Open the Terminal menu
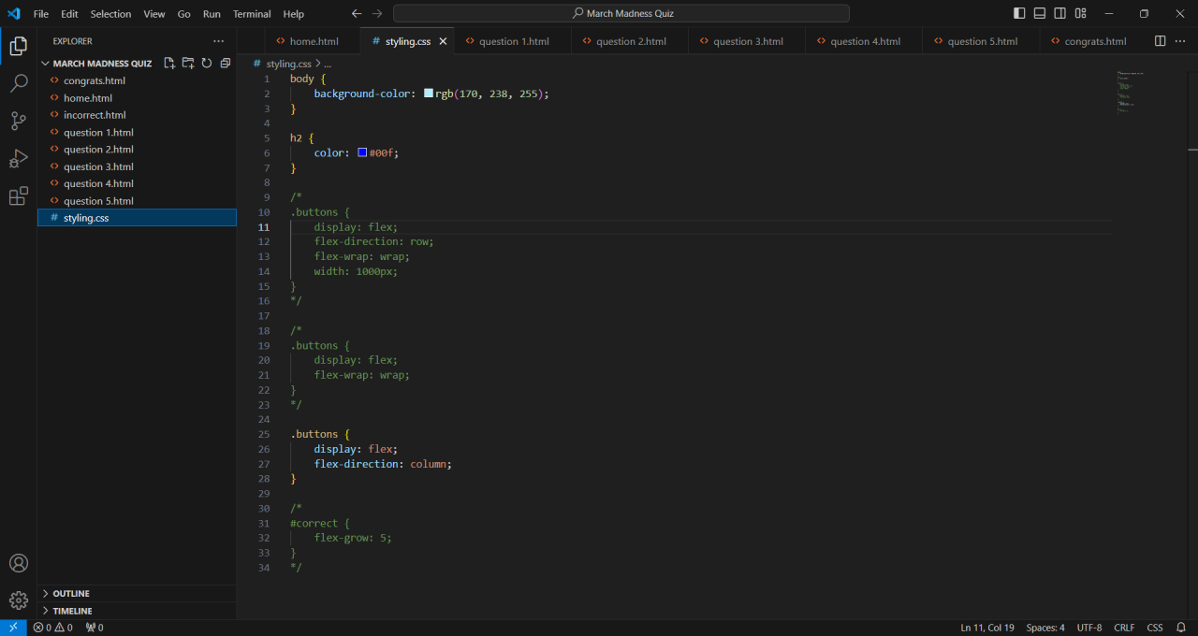This screenshot has height=636, width=1198. pos(252,14)
